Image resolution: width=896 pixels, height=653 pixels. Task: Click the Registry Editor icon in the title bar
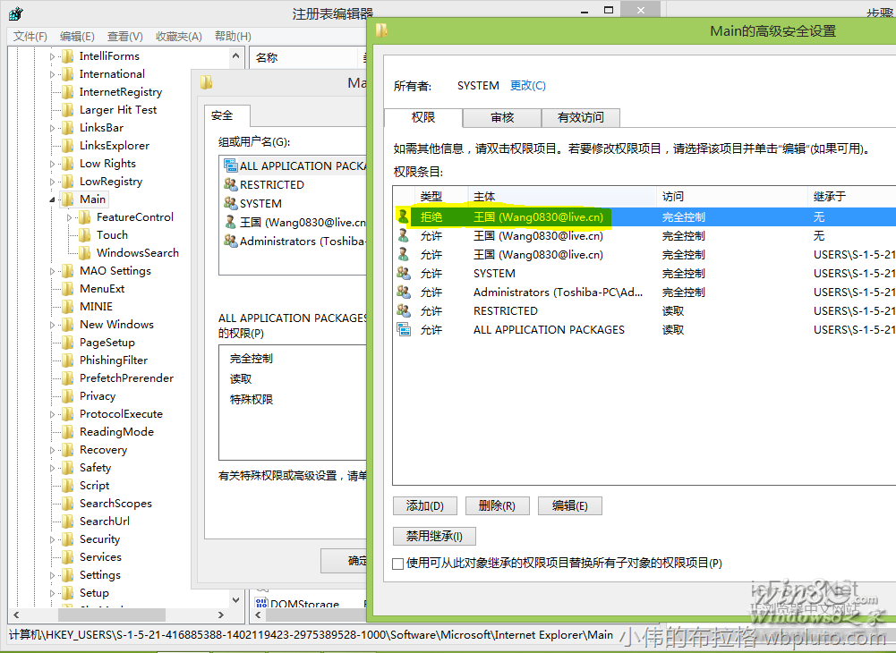coord(16,13)
